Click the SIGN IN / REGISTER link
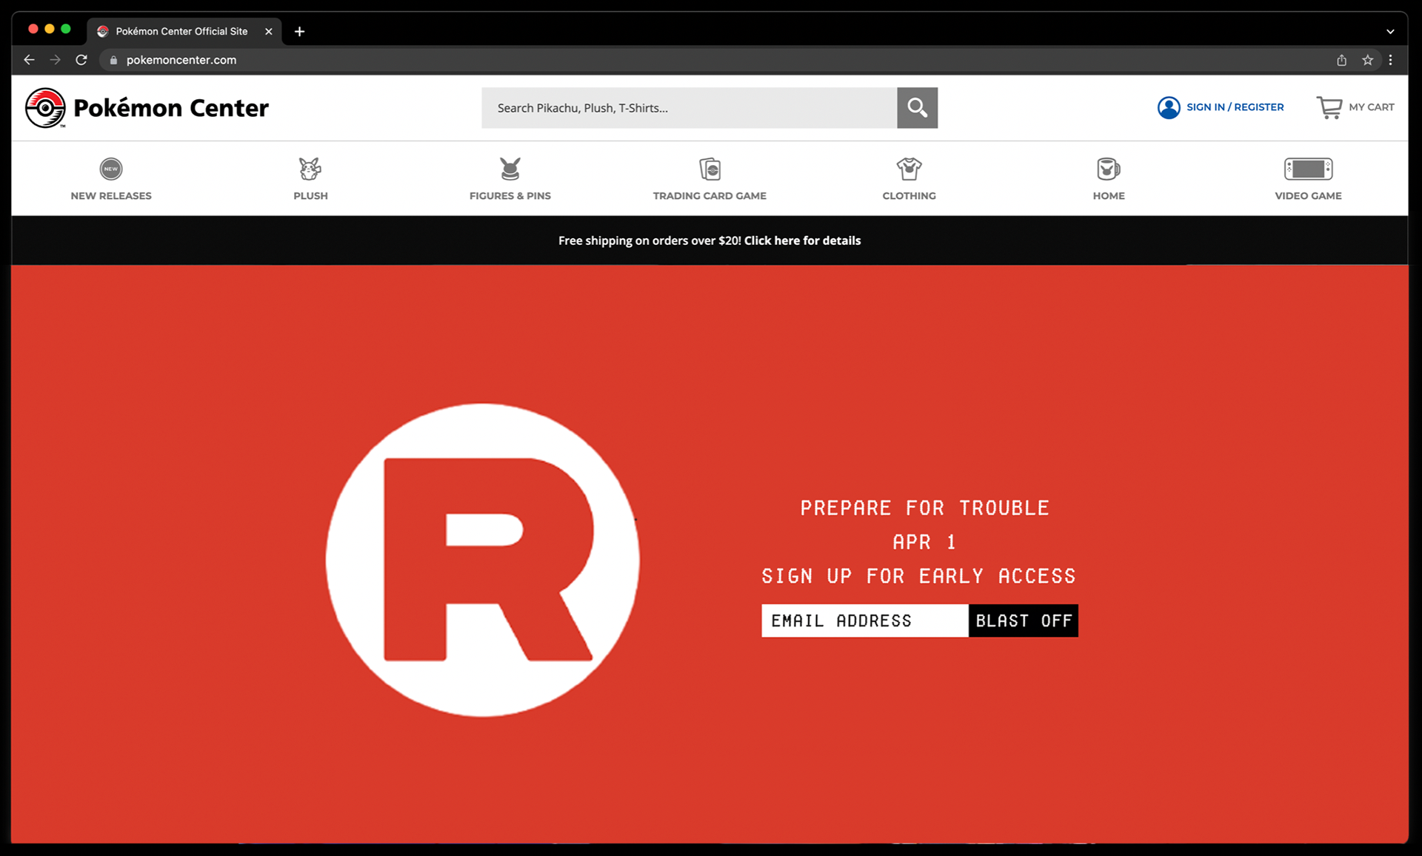The image size is (1422, 856). 1235,107
